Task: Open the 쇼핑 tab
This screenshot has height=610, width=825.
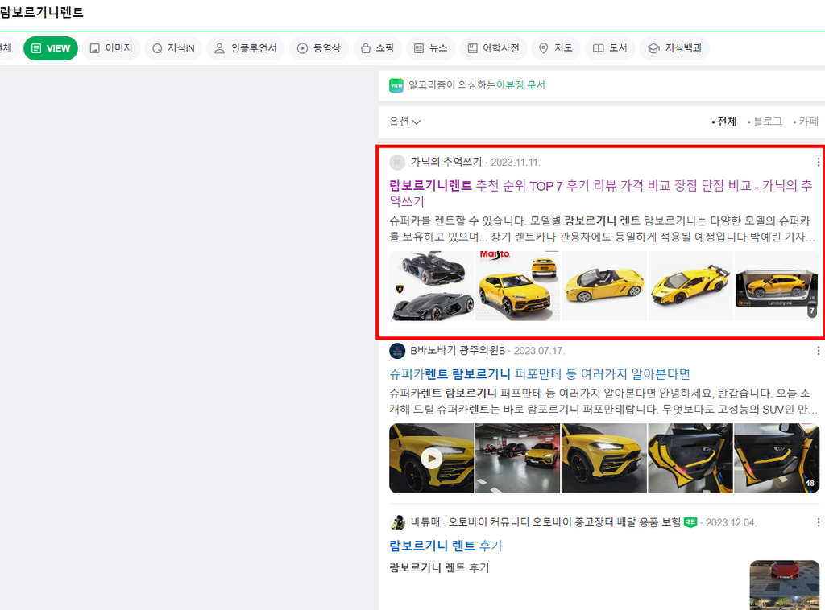Action: point(377,48)
